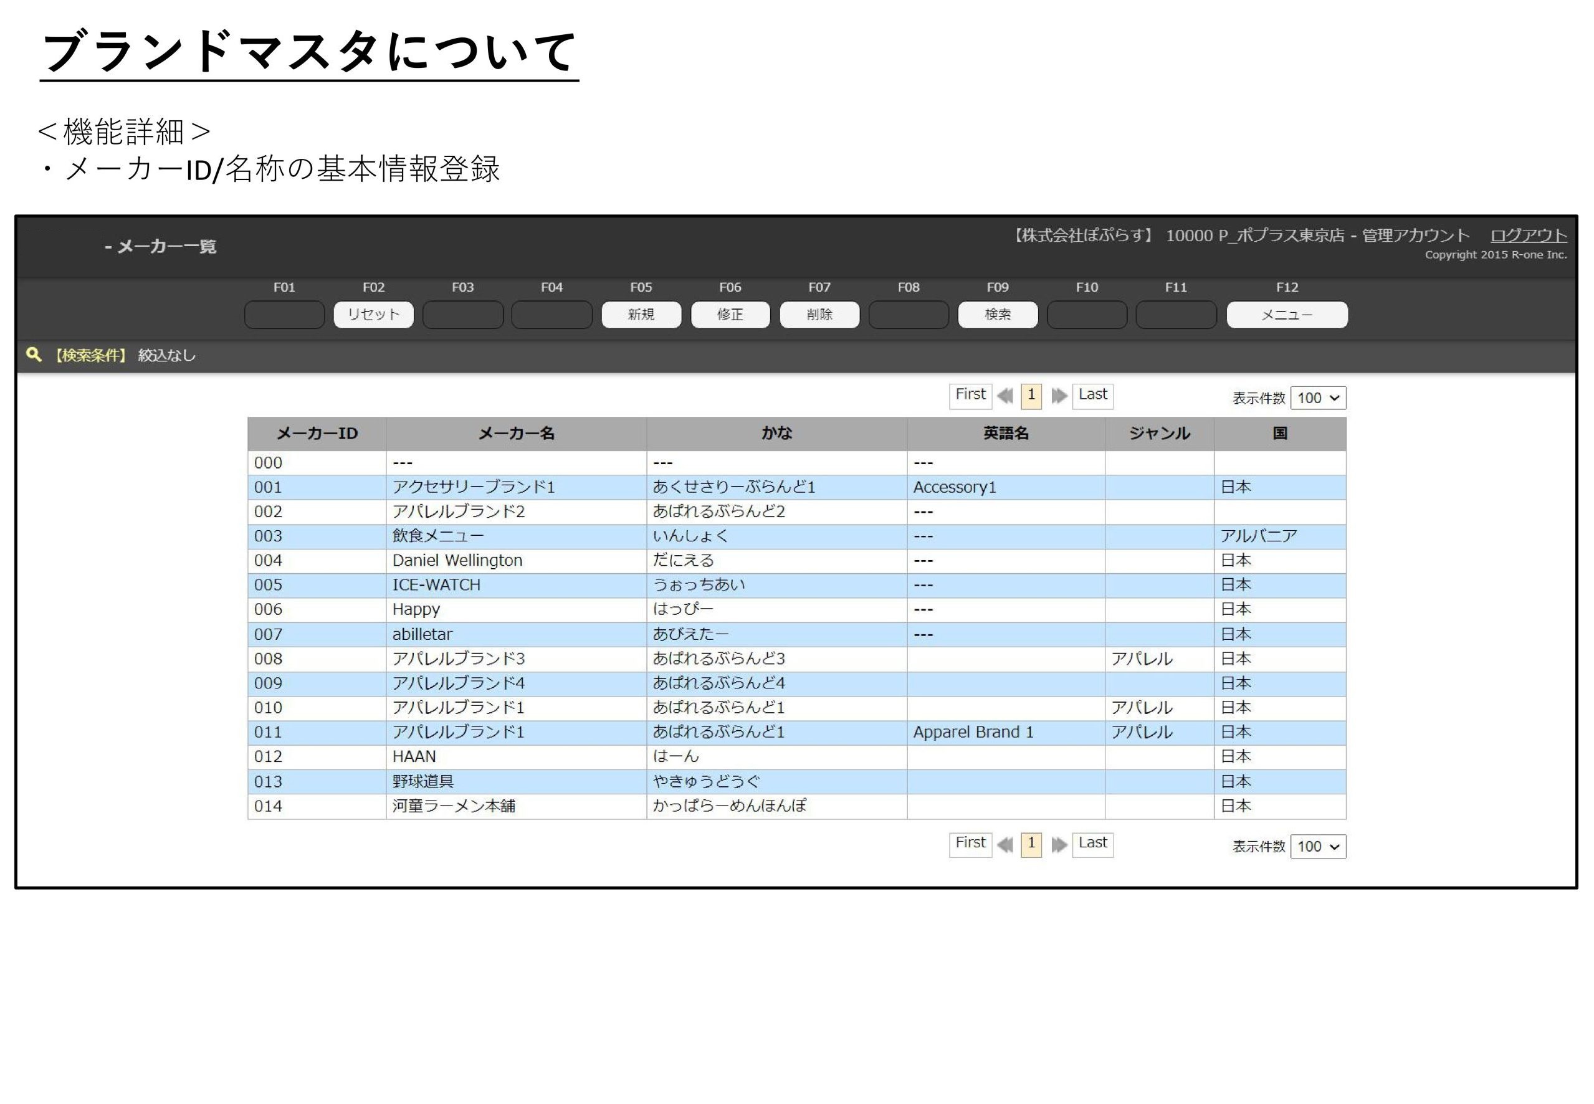Select the Daniel Wellington row
The image size is (1594, 1104).
pyautogui.click(x=457, y=560)
